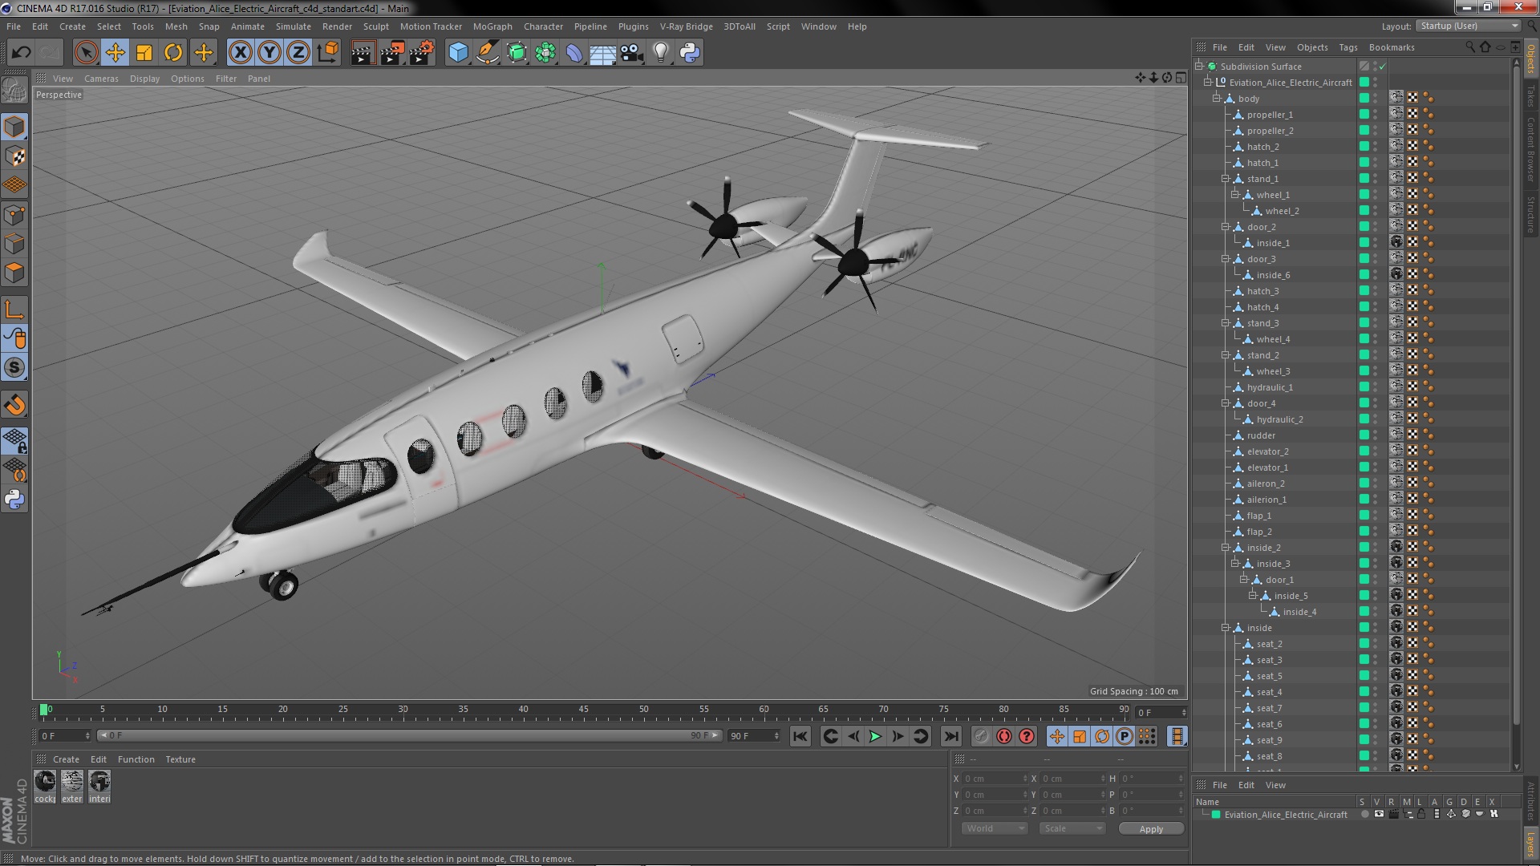Open the viewport Cameras menu

[x=101, y=79]
